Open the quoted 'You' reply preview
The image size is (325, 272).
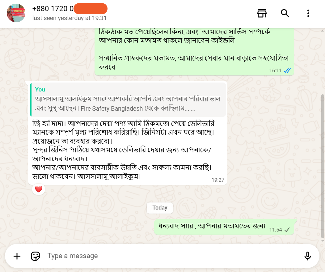click(x=128, y=100)
